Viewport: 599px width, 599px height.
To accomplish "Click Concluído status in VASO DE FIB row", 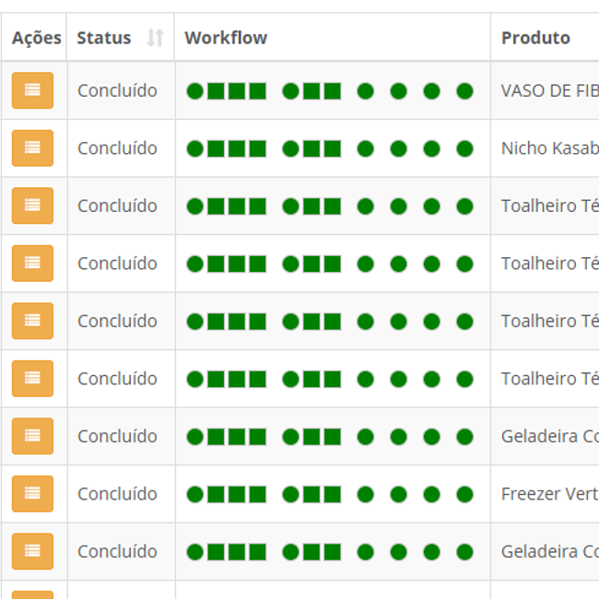I will 117,91.
